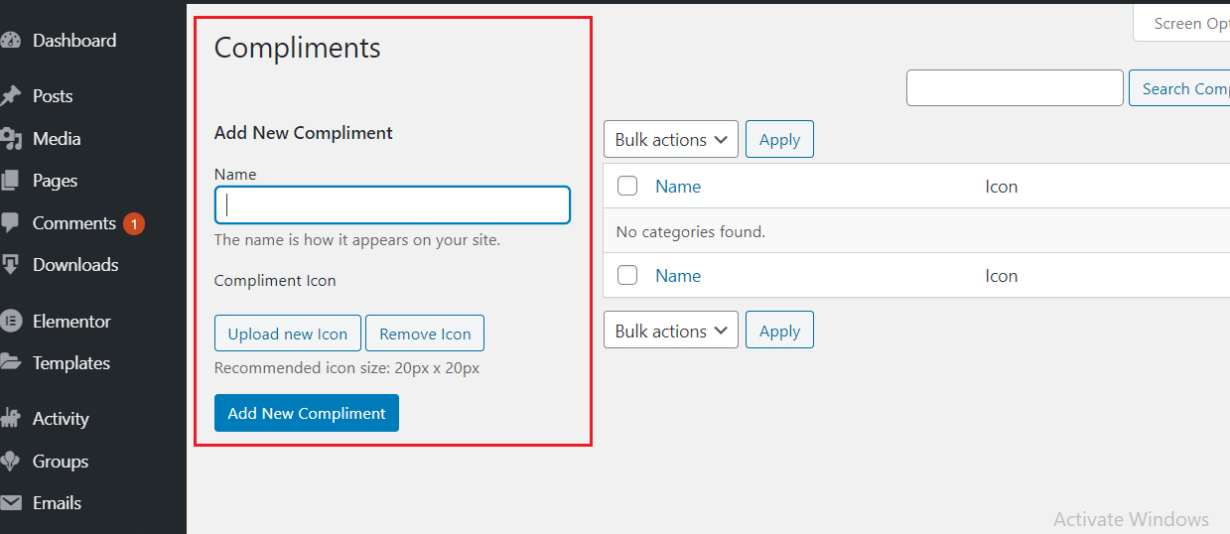Open the Groups menu item
The image size is (1230, 534).
point(61,462)
